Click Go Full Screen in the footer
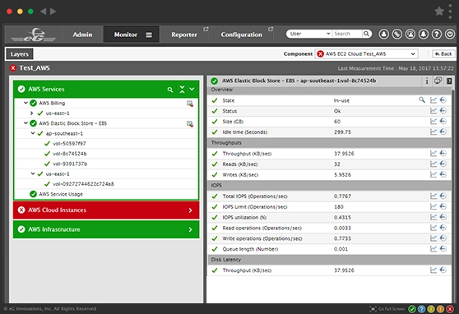Screen dimensions: 459x314 pyautogui.click(x=387, y=309)
